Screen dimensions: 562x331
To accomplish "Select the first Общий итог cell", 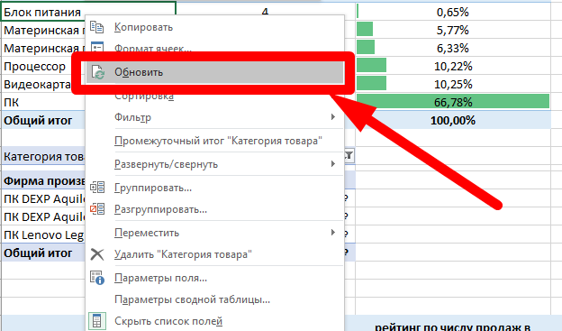I will (x=43, y=120).
